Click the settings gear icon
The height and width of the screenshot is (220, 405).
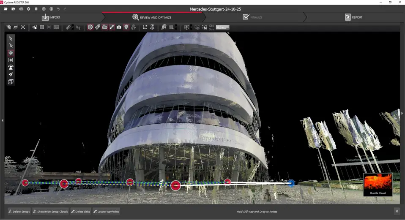click(28, 9)
